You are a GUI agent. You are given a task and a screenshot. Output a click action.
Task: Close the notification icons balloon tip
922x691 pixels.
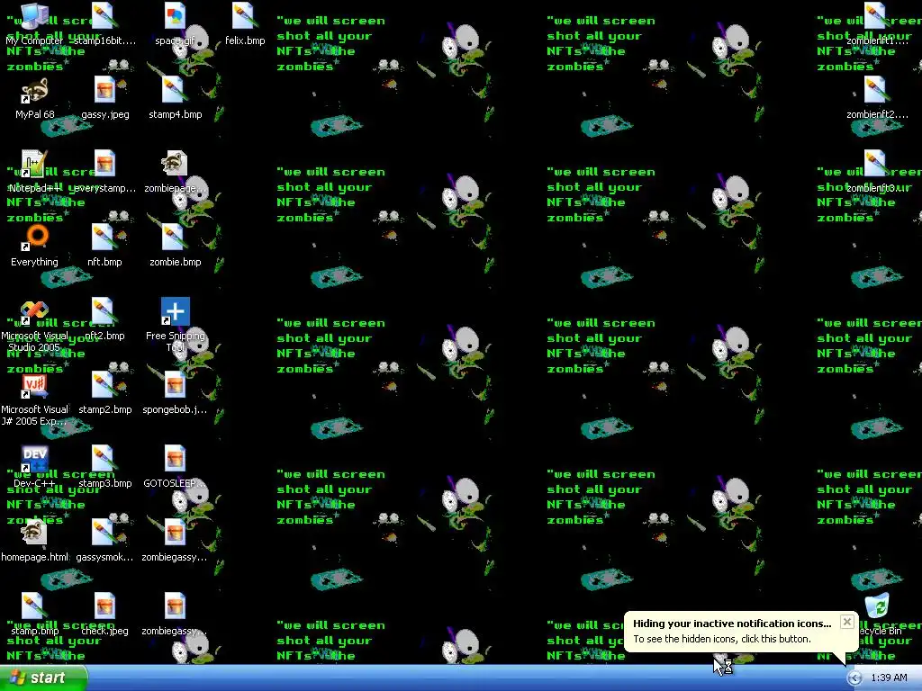[846, 622]
